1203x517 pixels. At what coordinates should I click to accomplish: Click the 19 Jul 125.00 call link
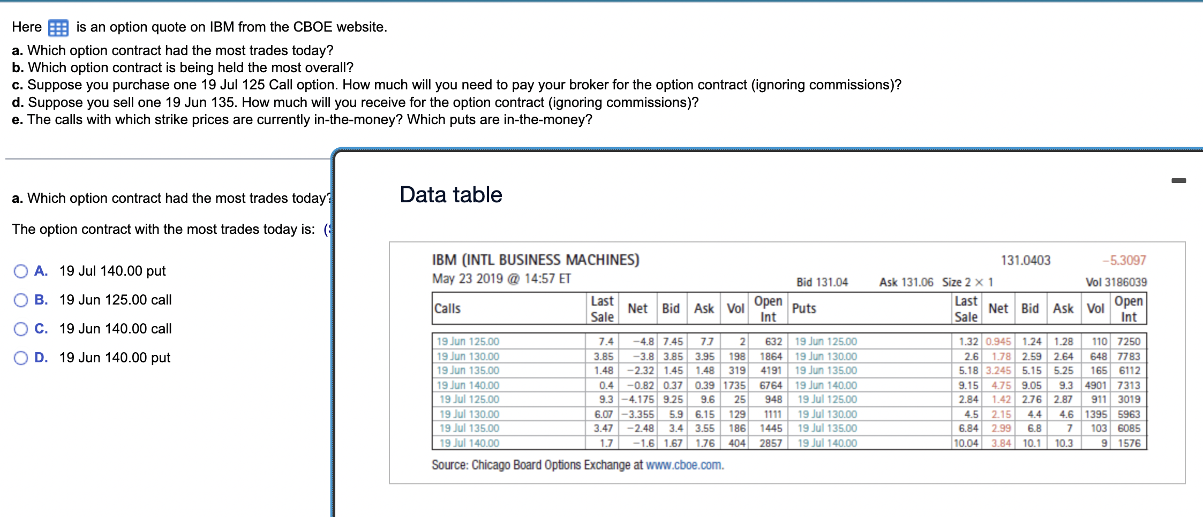click(468, 399)
